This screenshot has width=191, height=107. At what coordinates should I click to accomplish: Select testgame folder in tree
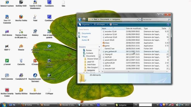[x=91, y=70]
